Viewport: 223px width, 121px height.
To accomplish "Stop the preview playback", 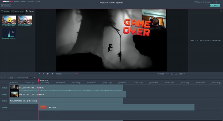I will 52,74.
